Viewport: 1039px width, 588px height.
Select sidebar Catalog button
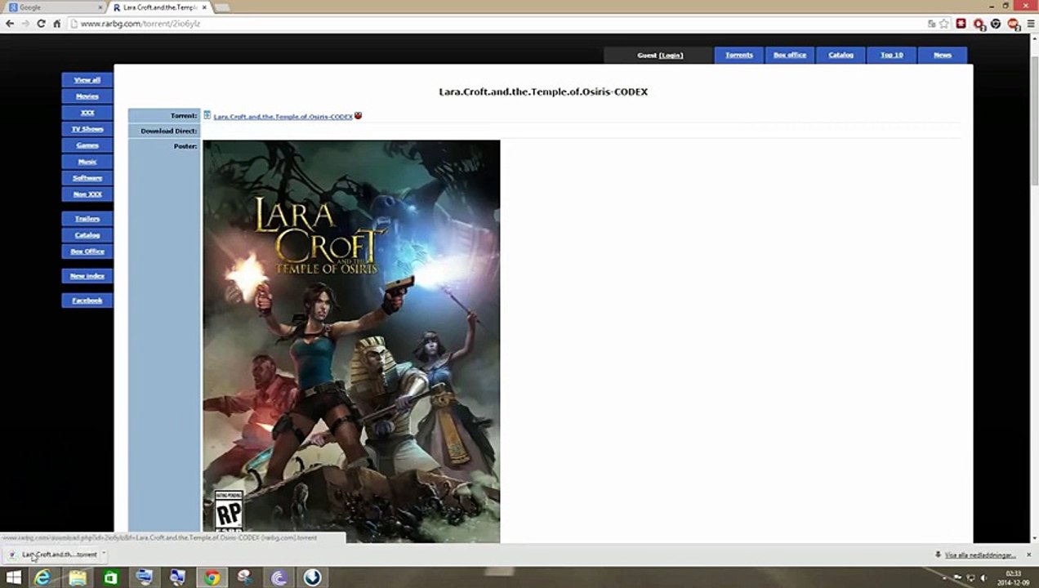tap(87, 235)
